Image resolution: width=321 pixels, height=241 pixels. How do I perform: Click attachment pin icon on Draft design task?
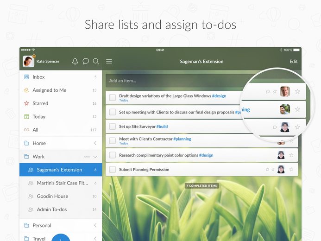(275, 91)
